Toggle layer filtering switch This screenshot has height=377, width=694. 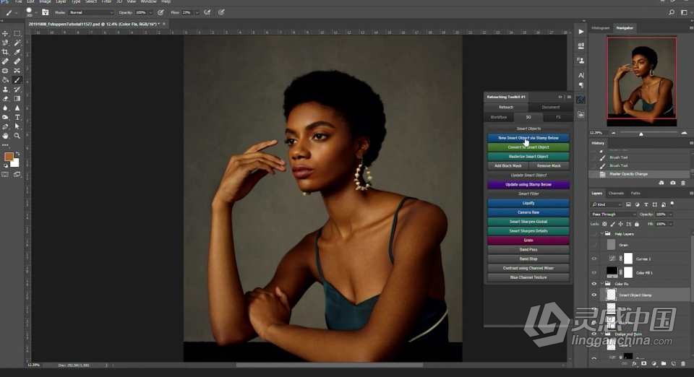(672, 204)
